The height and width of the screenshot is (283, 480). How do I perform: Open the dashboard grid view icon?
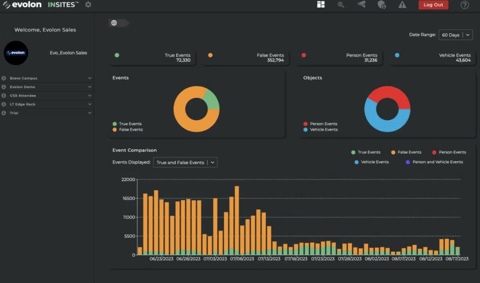pyautogui.click(x=320, y=5)
